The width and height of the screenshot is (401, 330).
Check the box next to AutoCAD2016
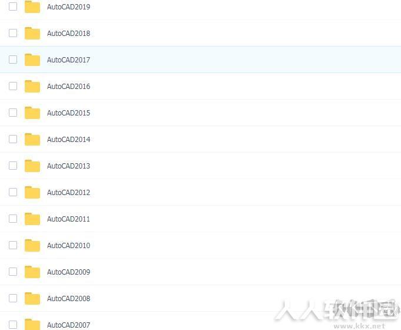tap(13, 86)
